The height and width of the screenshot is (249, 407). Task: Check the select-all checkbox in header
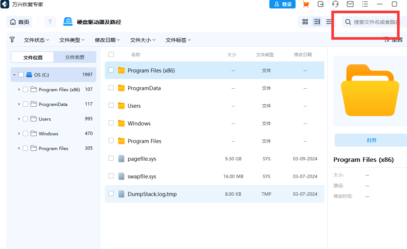pos(111,54)
